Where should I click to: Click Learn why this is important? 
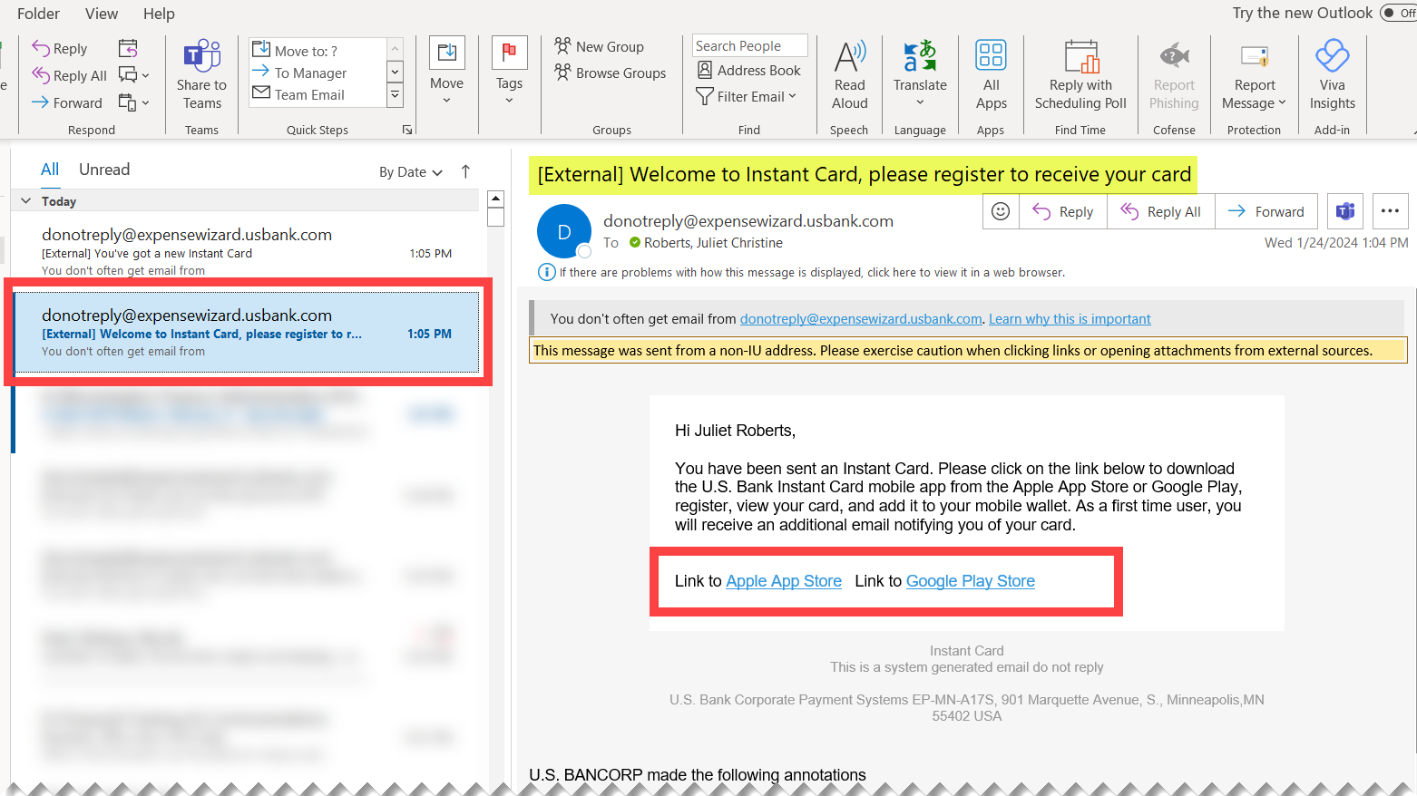1070,319
